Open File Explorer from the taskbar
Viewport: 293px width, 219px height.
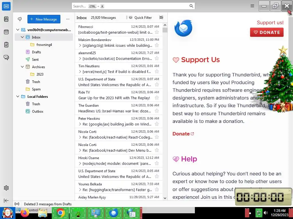click(x=43, y=213)
